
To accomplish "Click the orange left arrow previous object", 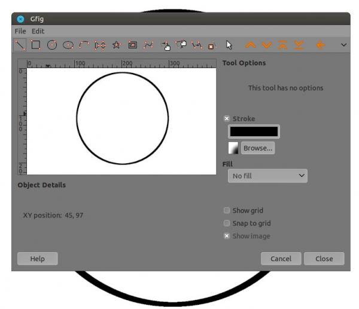I will [321, 45].
